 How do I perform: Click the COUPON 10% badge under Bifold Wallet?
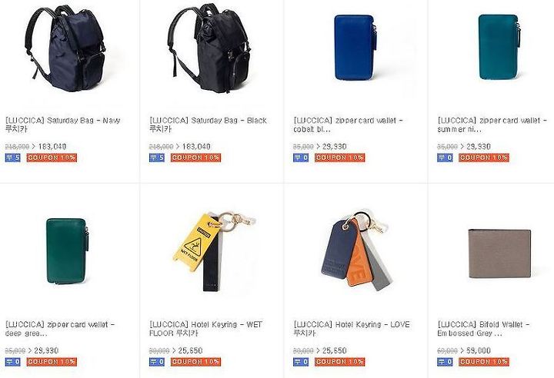pos(484,362)
